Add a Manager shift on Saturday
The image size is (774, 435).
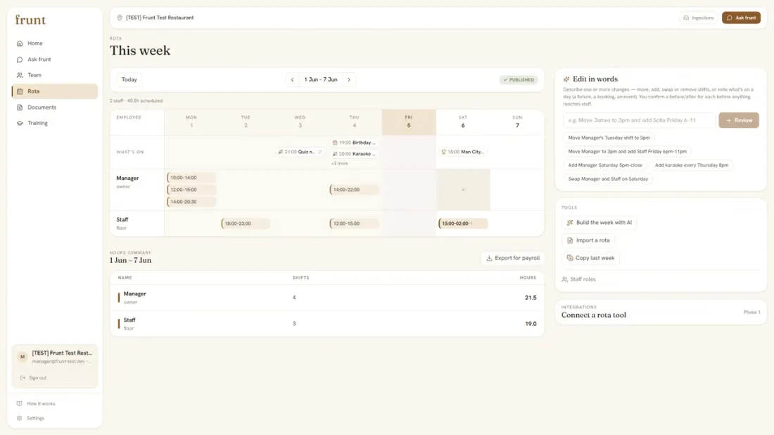click(463, 190)
